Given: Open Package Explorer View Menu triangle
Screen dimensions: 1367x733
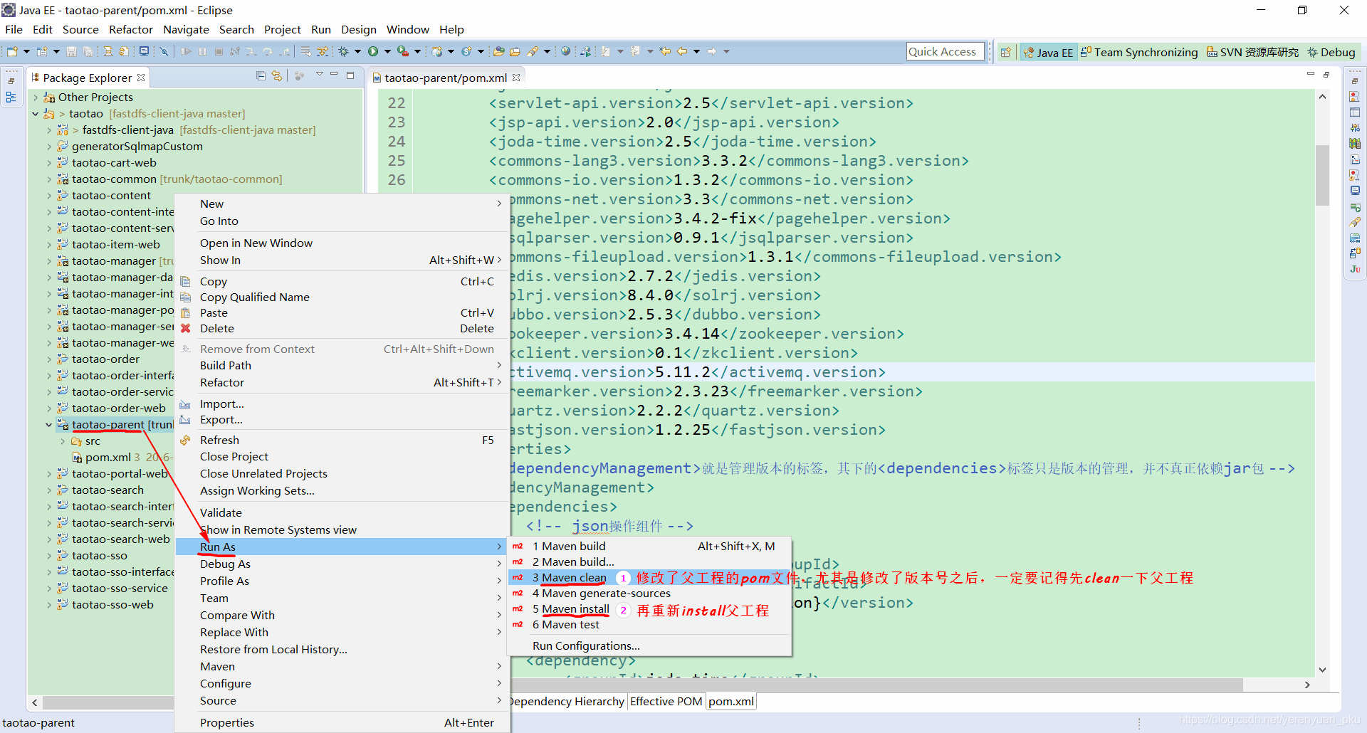Looking at the screenshot, I should [319, 75].
